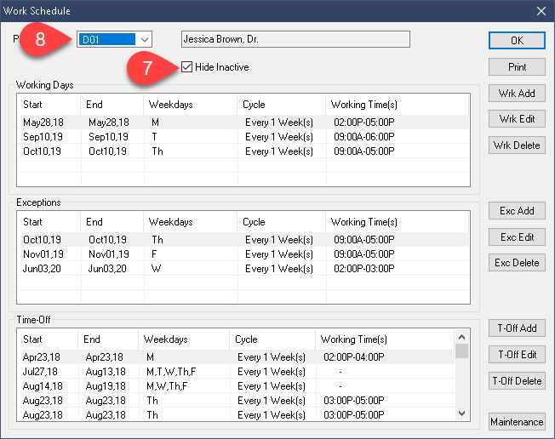Click Time-Off list scroll up arrow

click(x=461, y=337)
